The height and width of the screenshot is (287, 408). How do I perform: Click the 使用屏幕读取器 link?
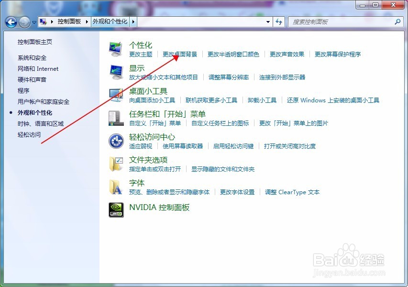(183, 146)
